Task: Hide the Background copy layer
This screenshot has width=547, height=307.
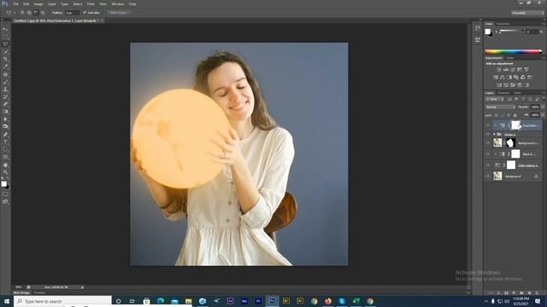Action: click(488, 142)
